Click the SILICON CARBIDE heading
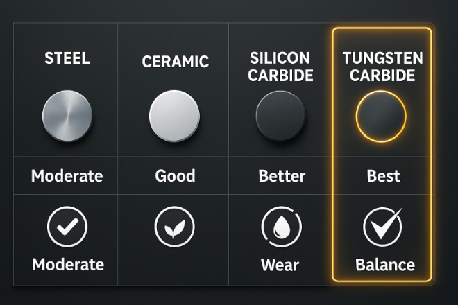Image resolution: width=458 pixels, height=305 pixels. click(280, 67)
